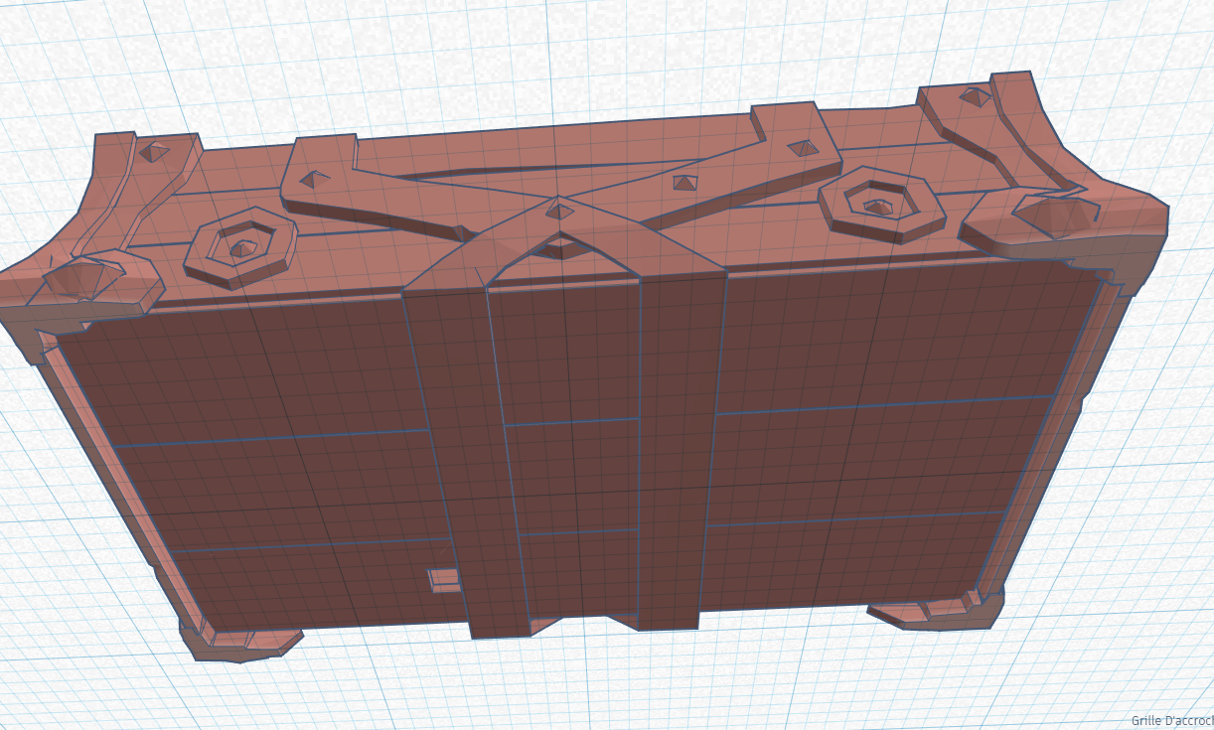Click the round socket on the left corner
Viewport: 1214px width, 730px height.
coord(81,277)
